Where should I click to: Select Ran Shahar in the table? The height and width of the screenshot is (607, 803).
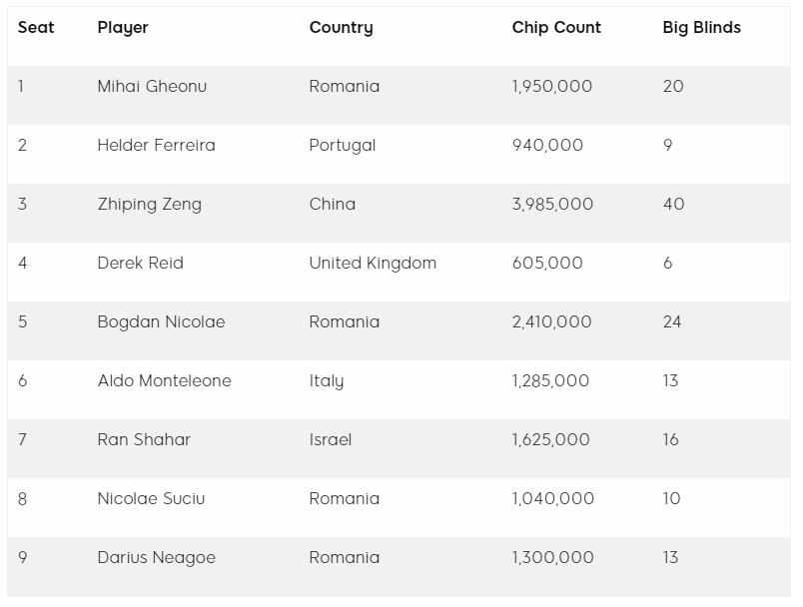click(x=144, y=440)
